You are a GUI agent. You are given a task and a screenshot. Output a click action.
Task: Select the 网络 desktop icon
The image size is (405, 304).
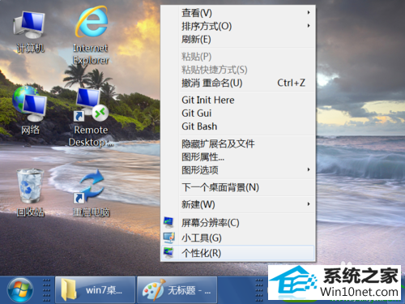point(30,111)
